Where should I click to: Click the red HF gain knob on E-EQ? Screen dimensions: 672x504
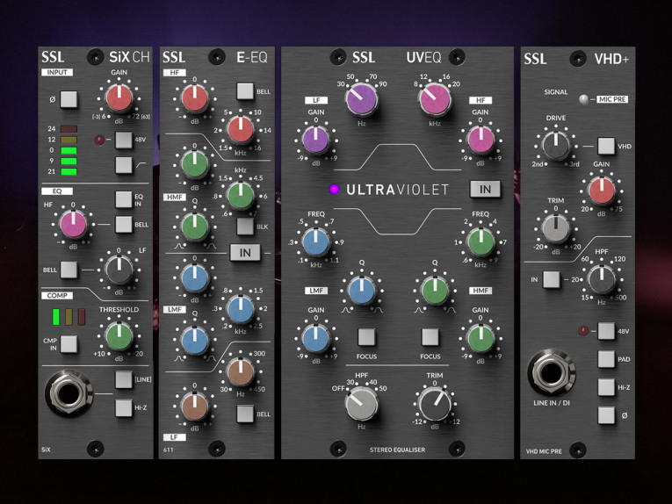coord(194,98)
